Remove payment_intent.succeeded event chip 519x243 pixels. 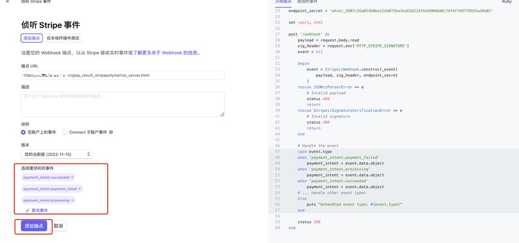click(x=72, y=177)
